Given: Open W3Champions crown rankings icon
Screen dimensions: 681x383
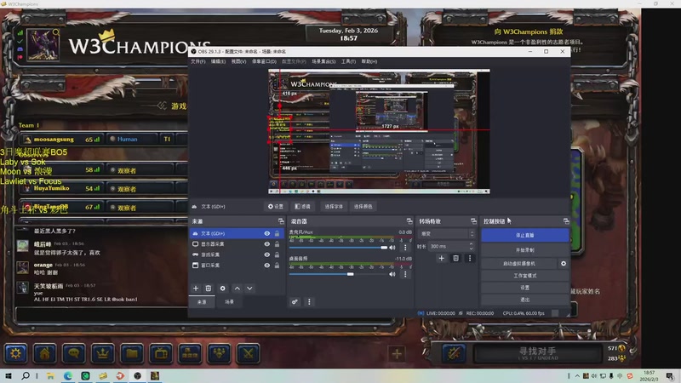Looking at the screenshot, I should [103, 353].
